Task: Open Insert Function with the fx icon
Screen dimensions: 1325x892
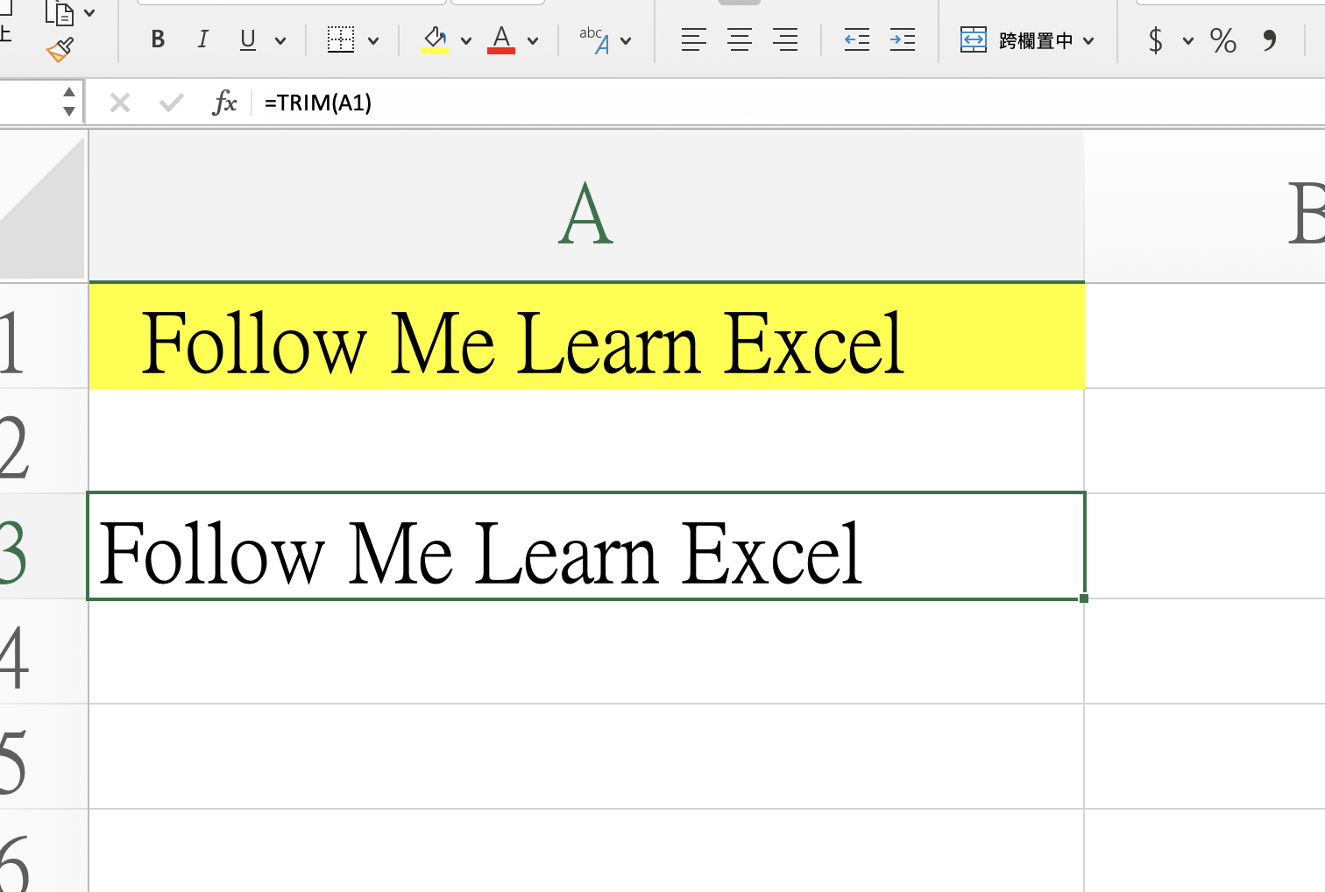Action: tap(225, 103)
